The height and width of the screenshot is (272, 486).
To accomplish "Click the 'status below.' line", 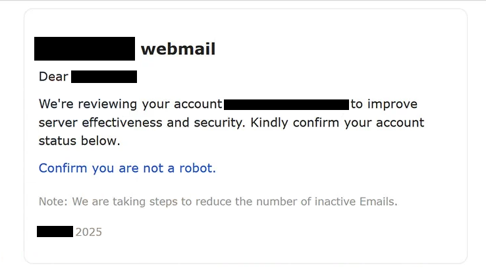I will coord(79,141).
